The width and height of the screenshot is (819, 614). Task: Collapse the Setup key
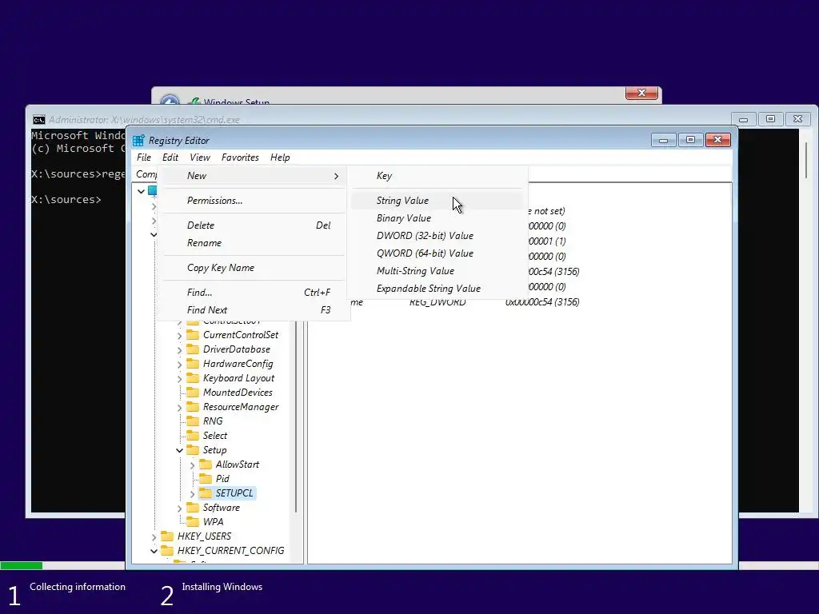pyautogui.click(x=180, y=450)
